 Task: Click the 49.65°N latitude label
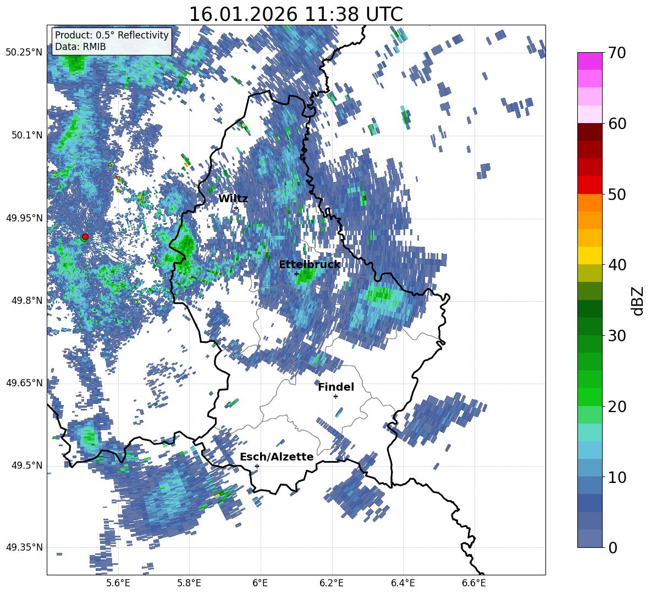[x=24, y=383]
